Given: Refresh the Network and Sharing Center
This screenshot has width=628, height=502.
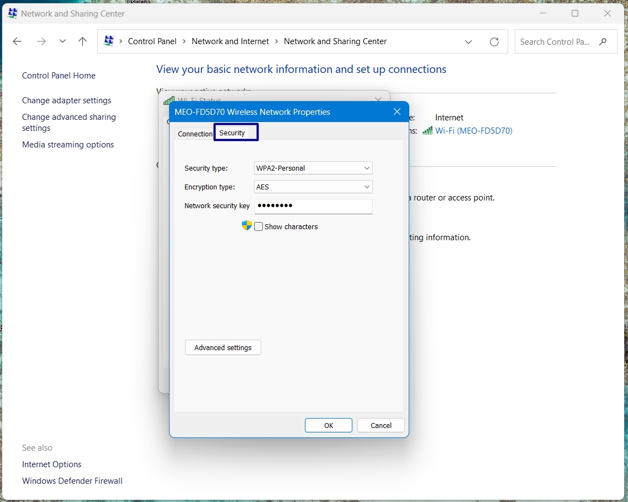Looking at the screenshot, I should tap(494, 41).
